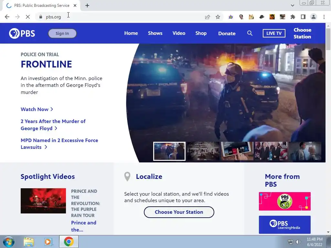Click the Sign In button

point(62,33)
